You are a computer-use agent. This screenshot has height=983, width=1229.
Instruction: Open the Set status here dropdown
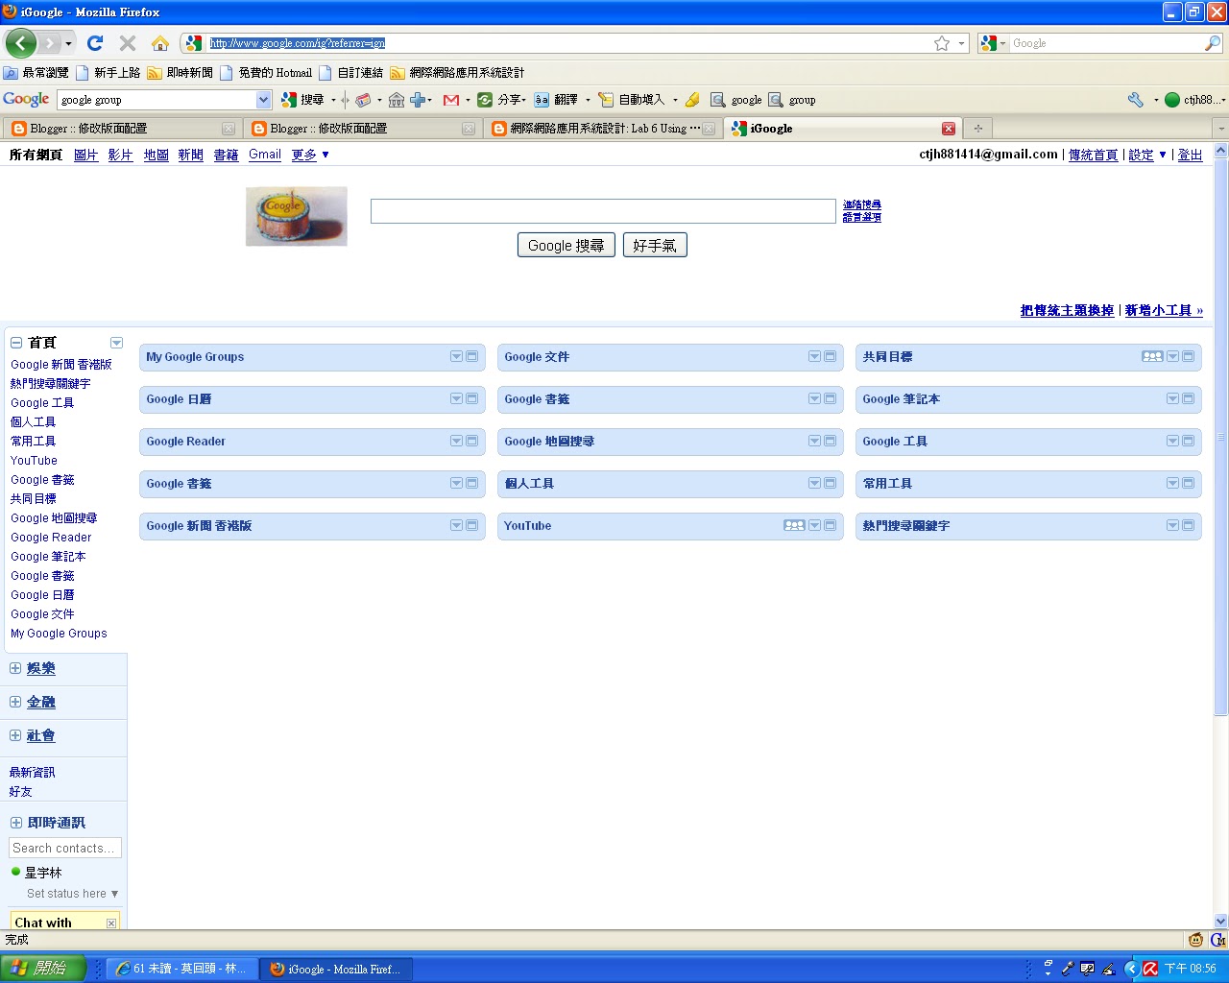tap(73, 894)
